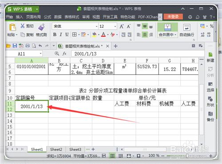The height and width of the screenshot is (164, 222).
Task: Click the Cut scissors icon
Action: click(23, 26)
